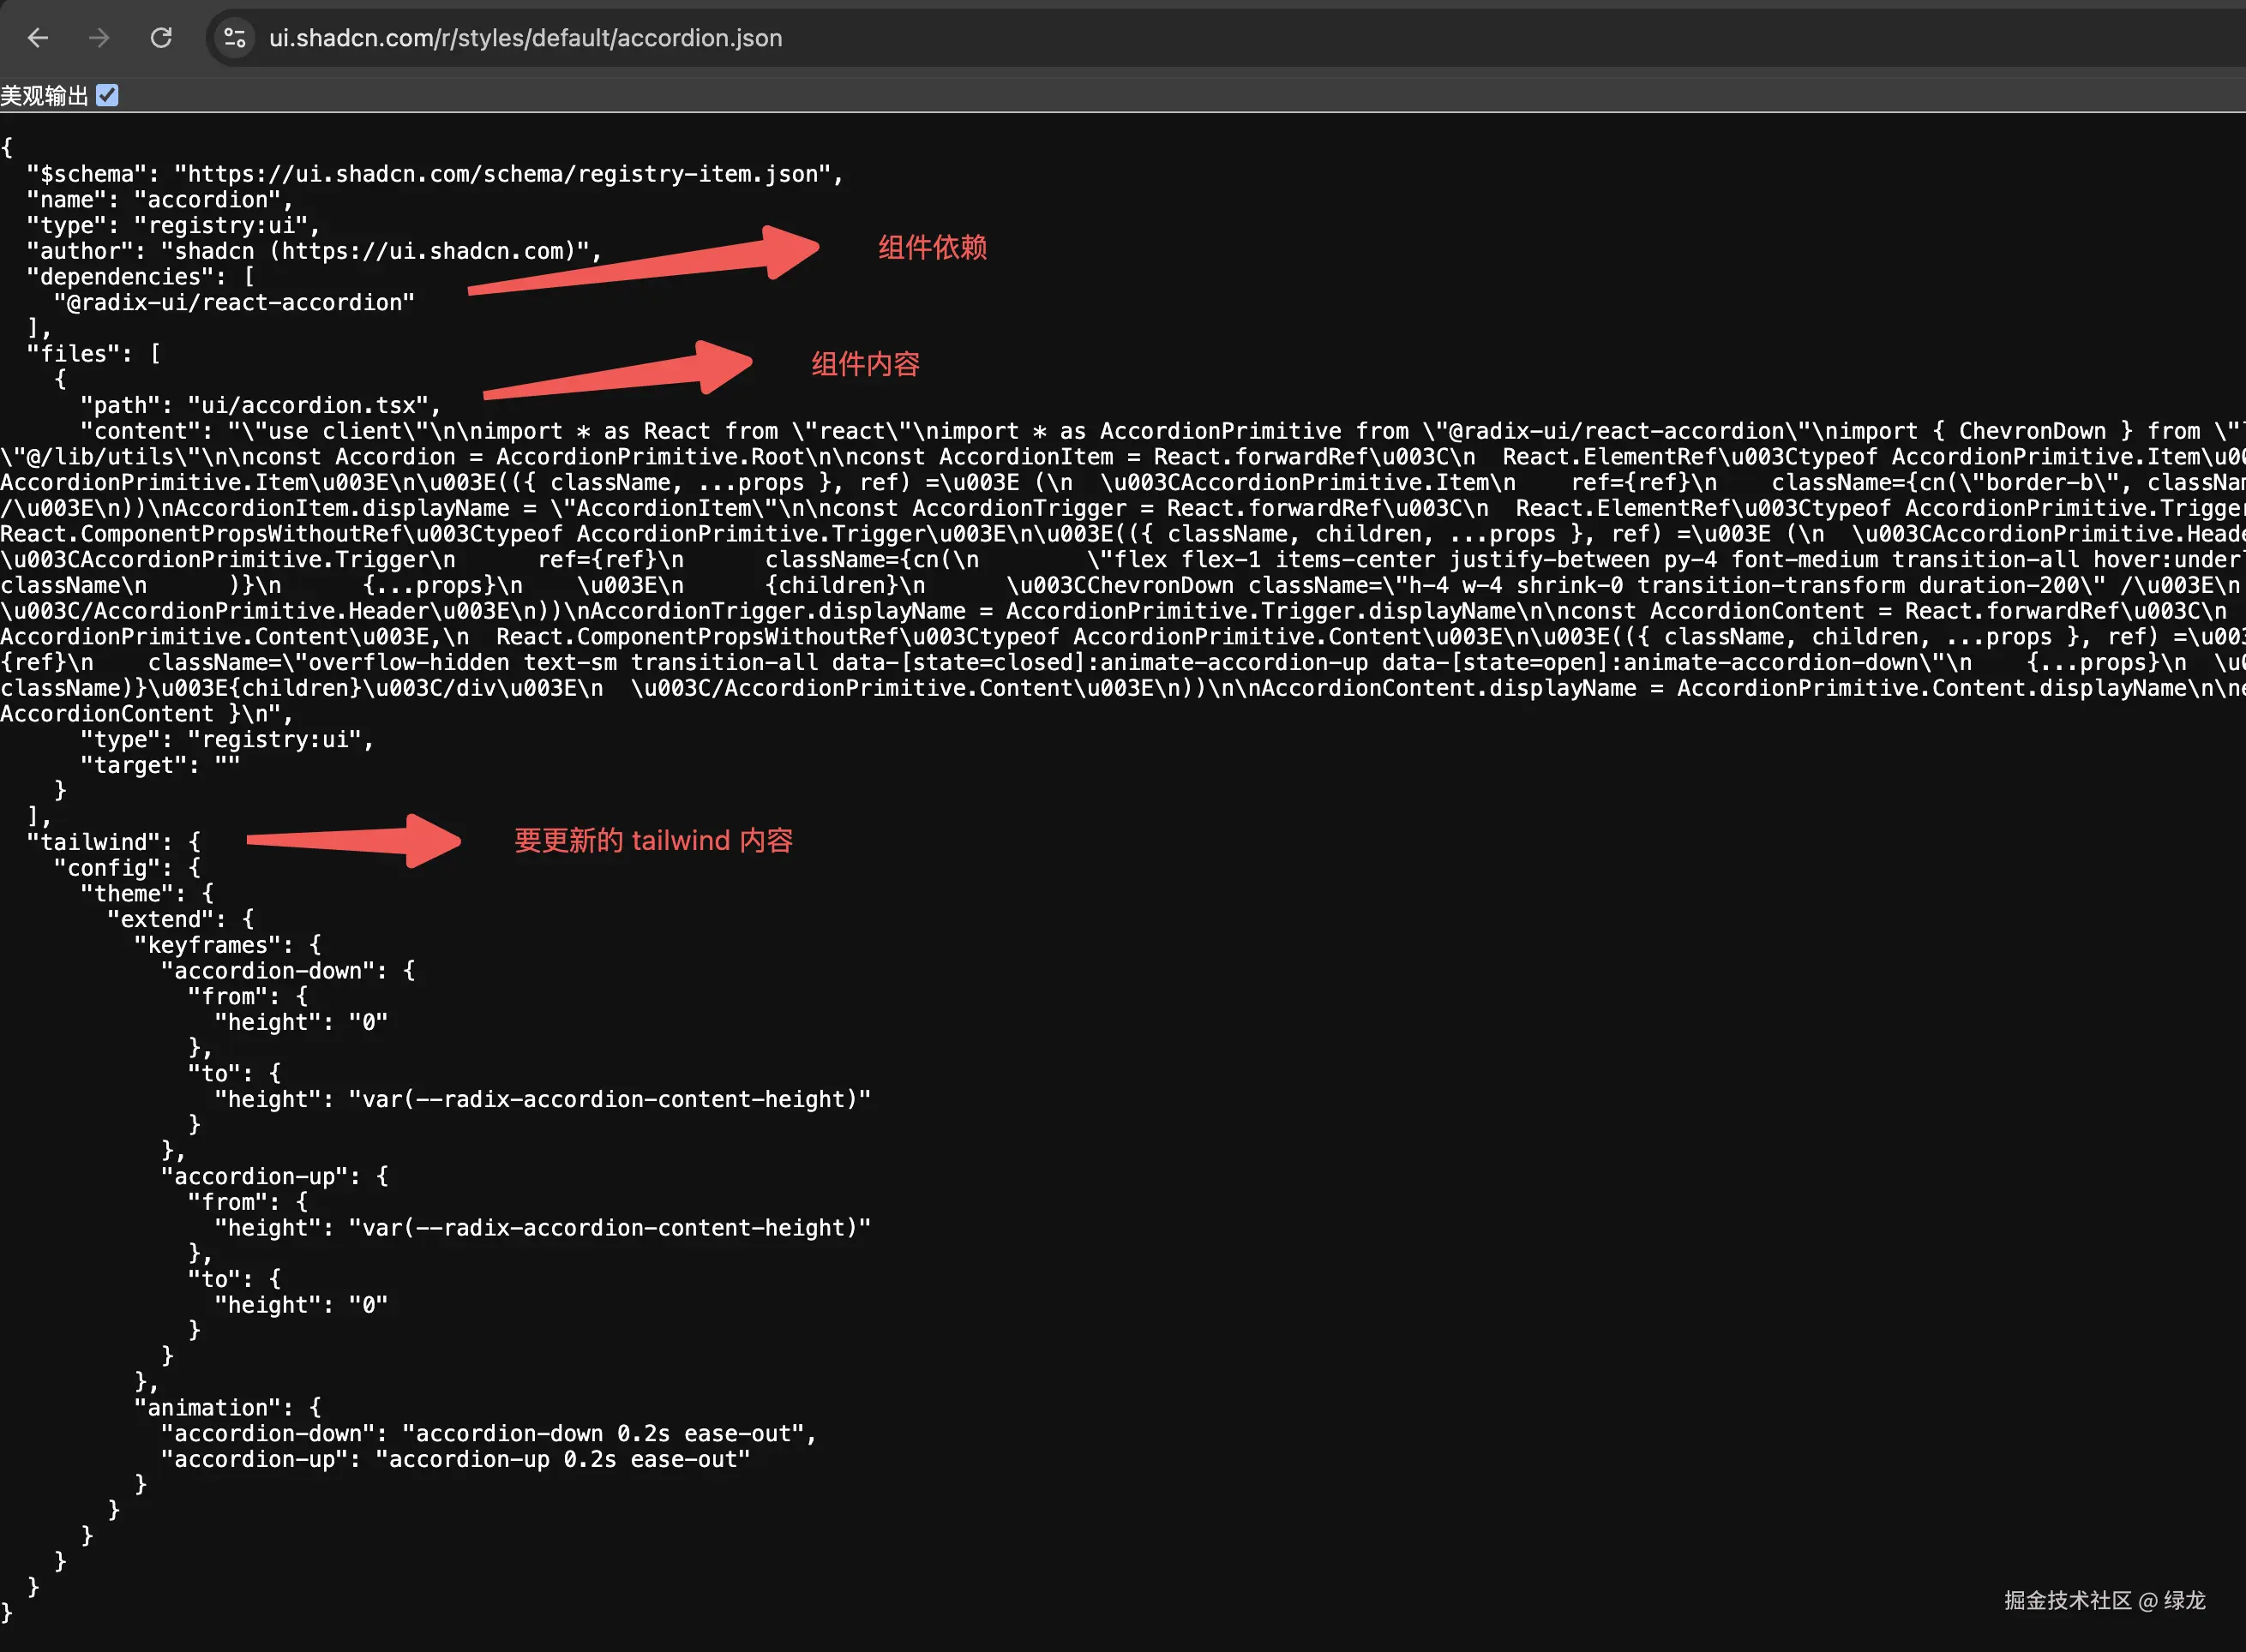Click the "@radix-ui/react-accordion" dependency string
The height and width of the screenshot is (1652, 2246).
pyautogui.click(x=234, y=302)
